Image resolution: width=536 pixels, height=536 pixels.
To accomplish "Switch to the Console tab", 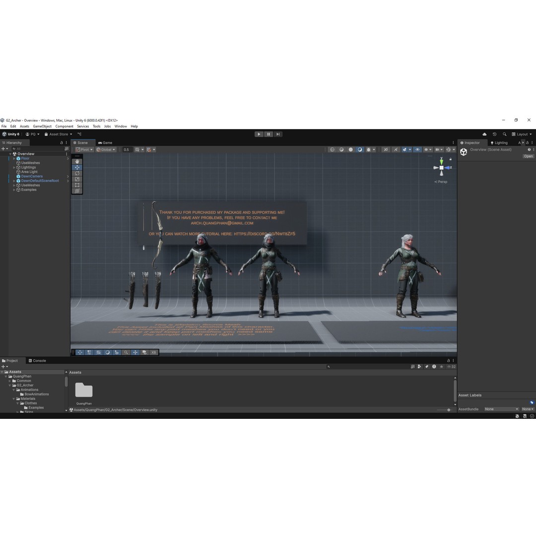I will (37, 361).
